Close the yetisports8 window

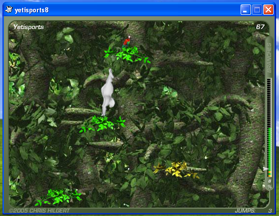268,9
